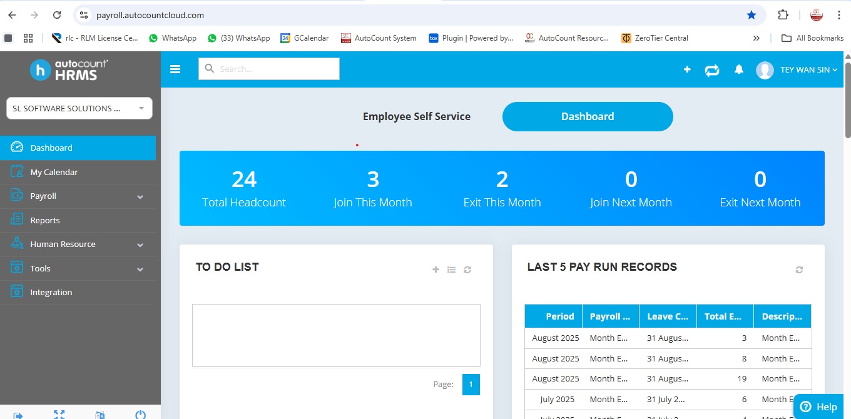The width and height of the screenshot is (851, 419).
Task: Open the TEY WAN SIN user menu
Action: (808, 70)
